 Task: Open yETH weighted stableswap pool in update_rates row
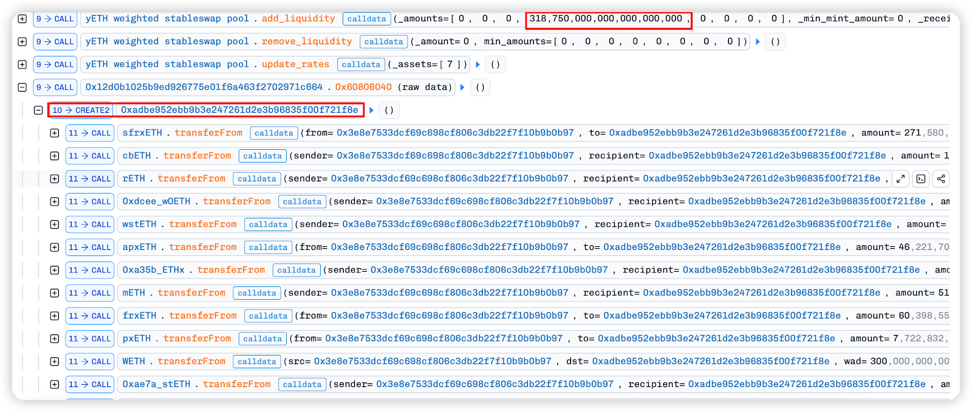(167, 64)
